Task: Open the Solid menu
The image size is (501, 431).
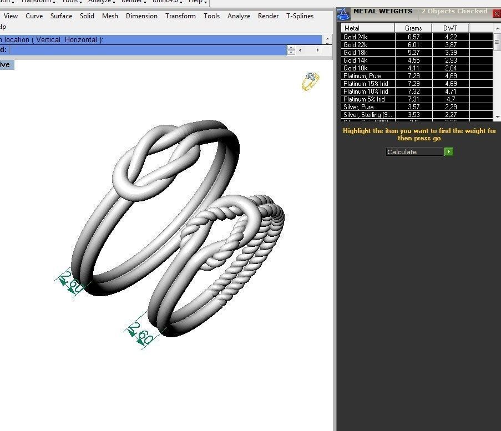Action: click(x=87, y=16)
